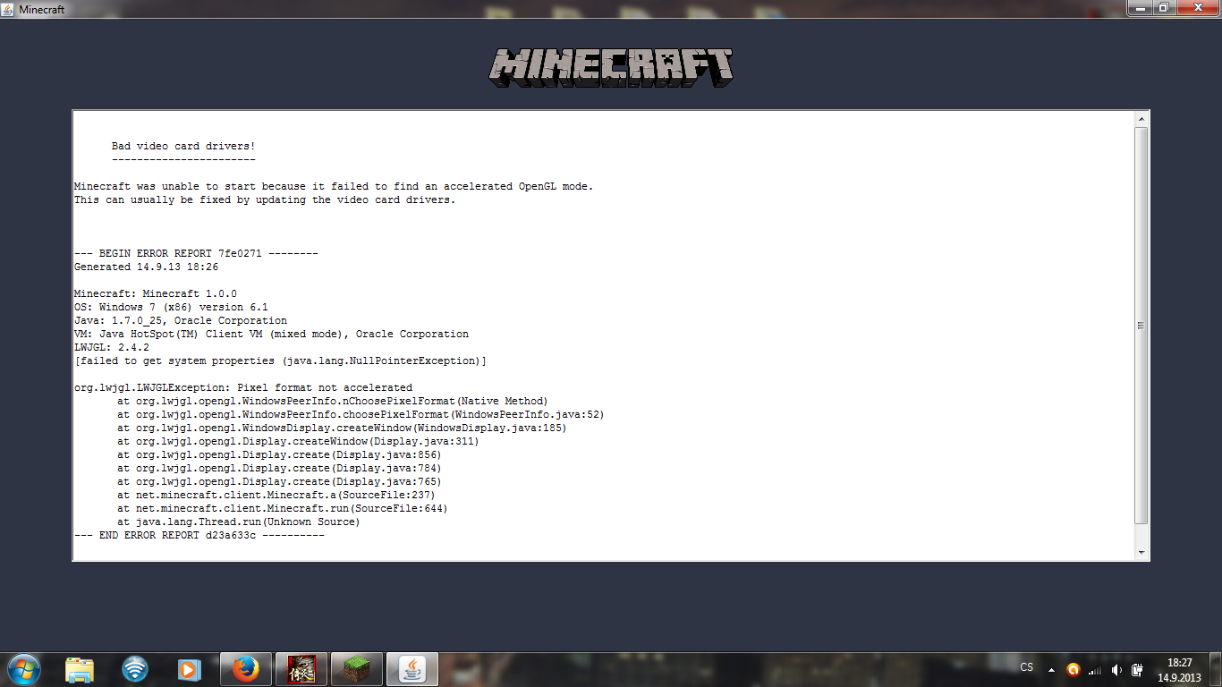This screenshot has width=1222, height=687.
Task: Click the error report scrollbar down arrow
Action: [1141, 553]
